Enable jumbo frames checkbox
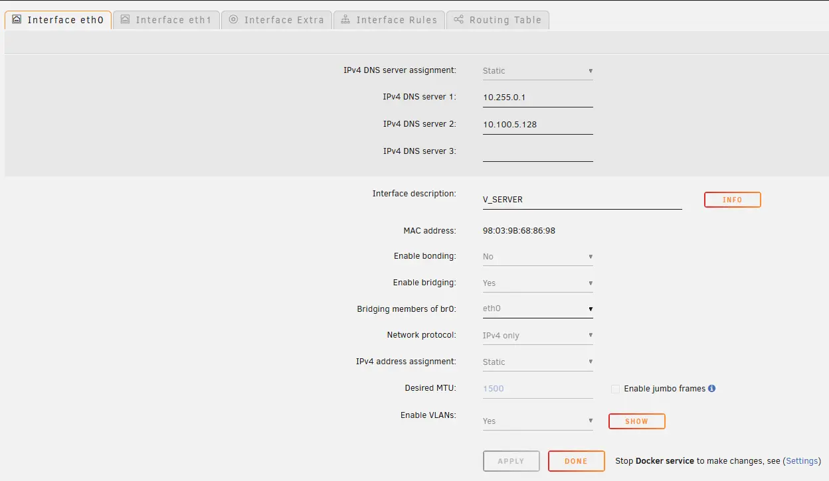 pyautogui.click(x=615, y=389)
